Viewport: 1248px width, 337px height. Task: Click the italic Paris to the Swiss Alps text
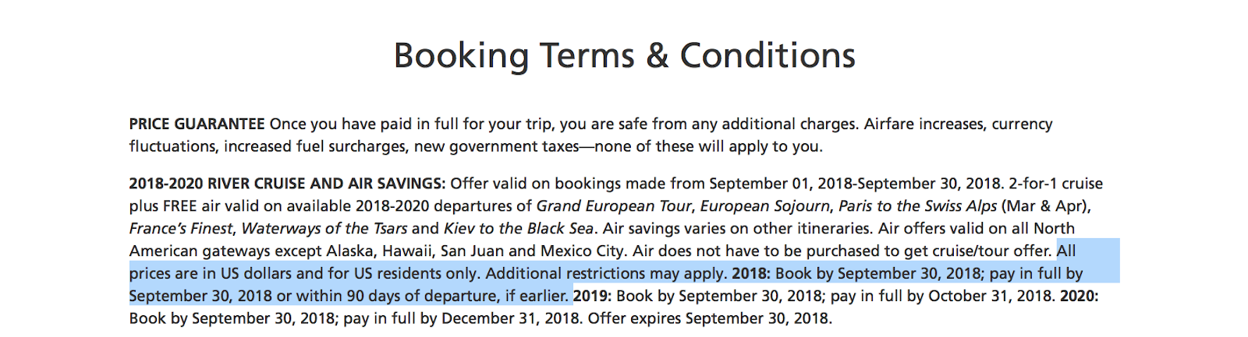918,206
